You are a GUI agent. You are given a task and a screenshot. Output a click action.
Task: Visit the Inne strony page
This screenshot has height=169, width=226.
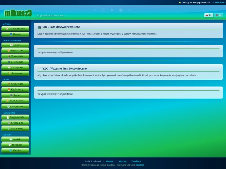coord(15,129)
